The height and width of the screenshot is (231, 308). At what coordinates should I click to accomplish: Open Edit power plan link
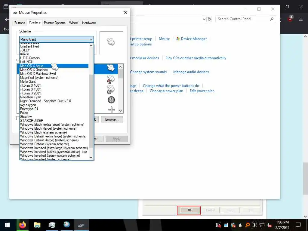(x=202, y=91)
